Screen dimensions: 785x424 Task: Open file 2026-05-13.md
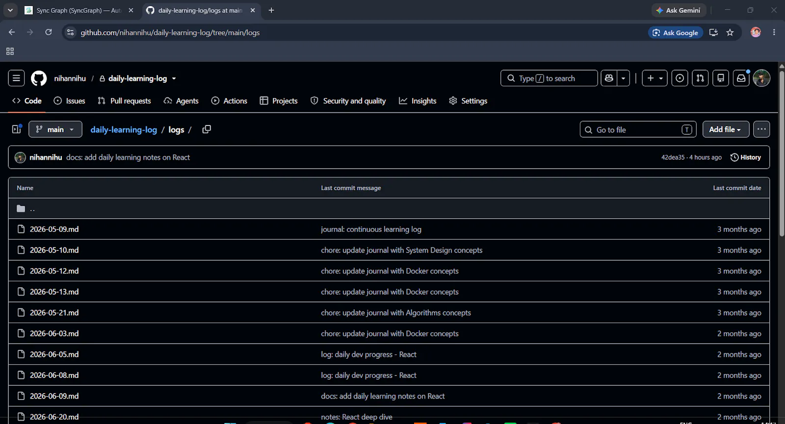[54, 292]
